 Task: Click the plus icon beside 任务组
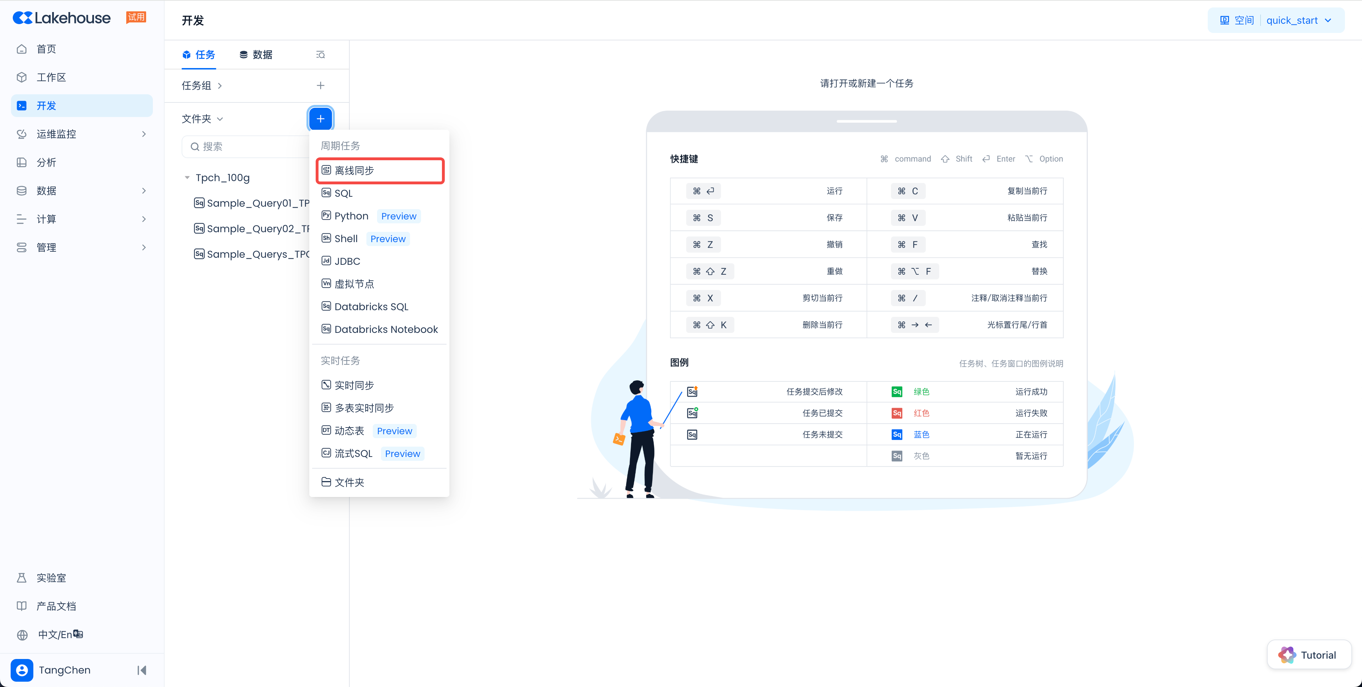coord(320,86)
